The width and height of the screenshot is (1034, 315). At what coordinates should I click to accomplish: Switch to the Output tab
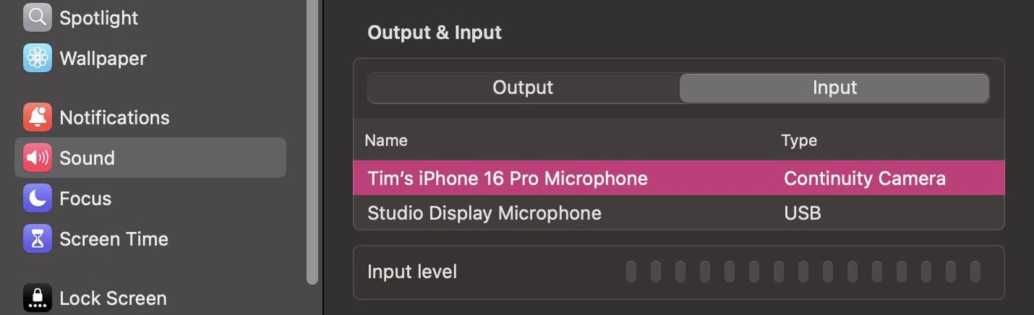[523, 88]
